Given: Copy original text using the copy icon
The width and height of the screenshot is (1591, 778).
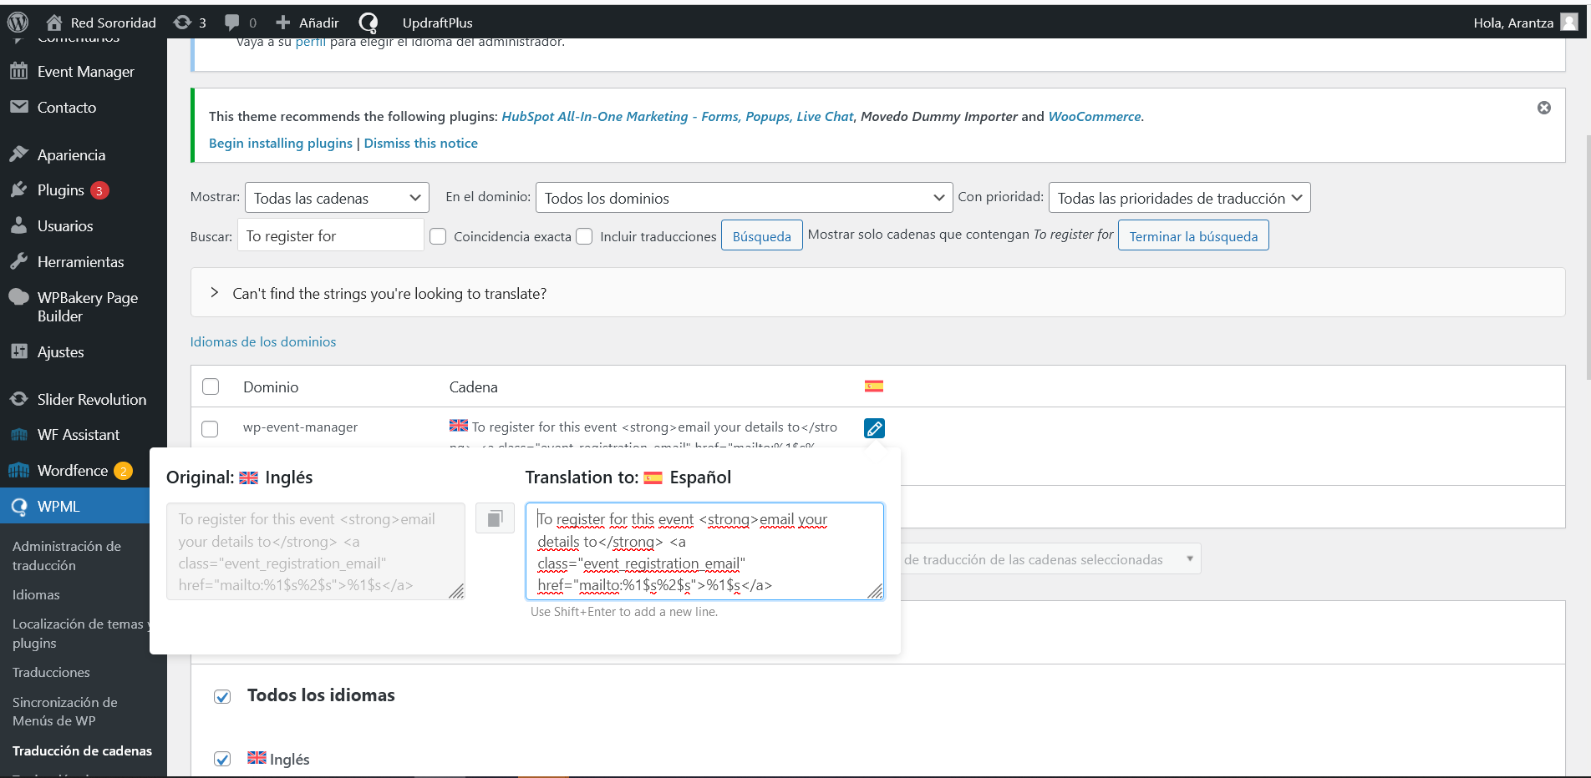Looking at the screenshot, I should [495, 518].
